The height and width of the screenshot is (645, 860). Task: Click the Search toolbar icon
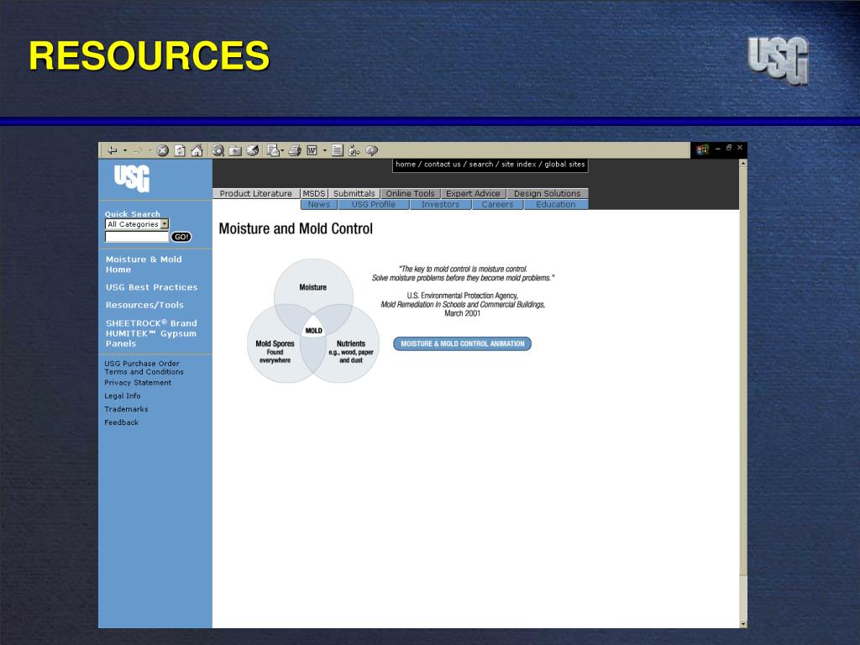tap(218, 150)
